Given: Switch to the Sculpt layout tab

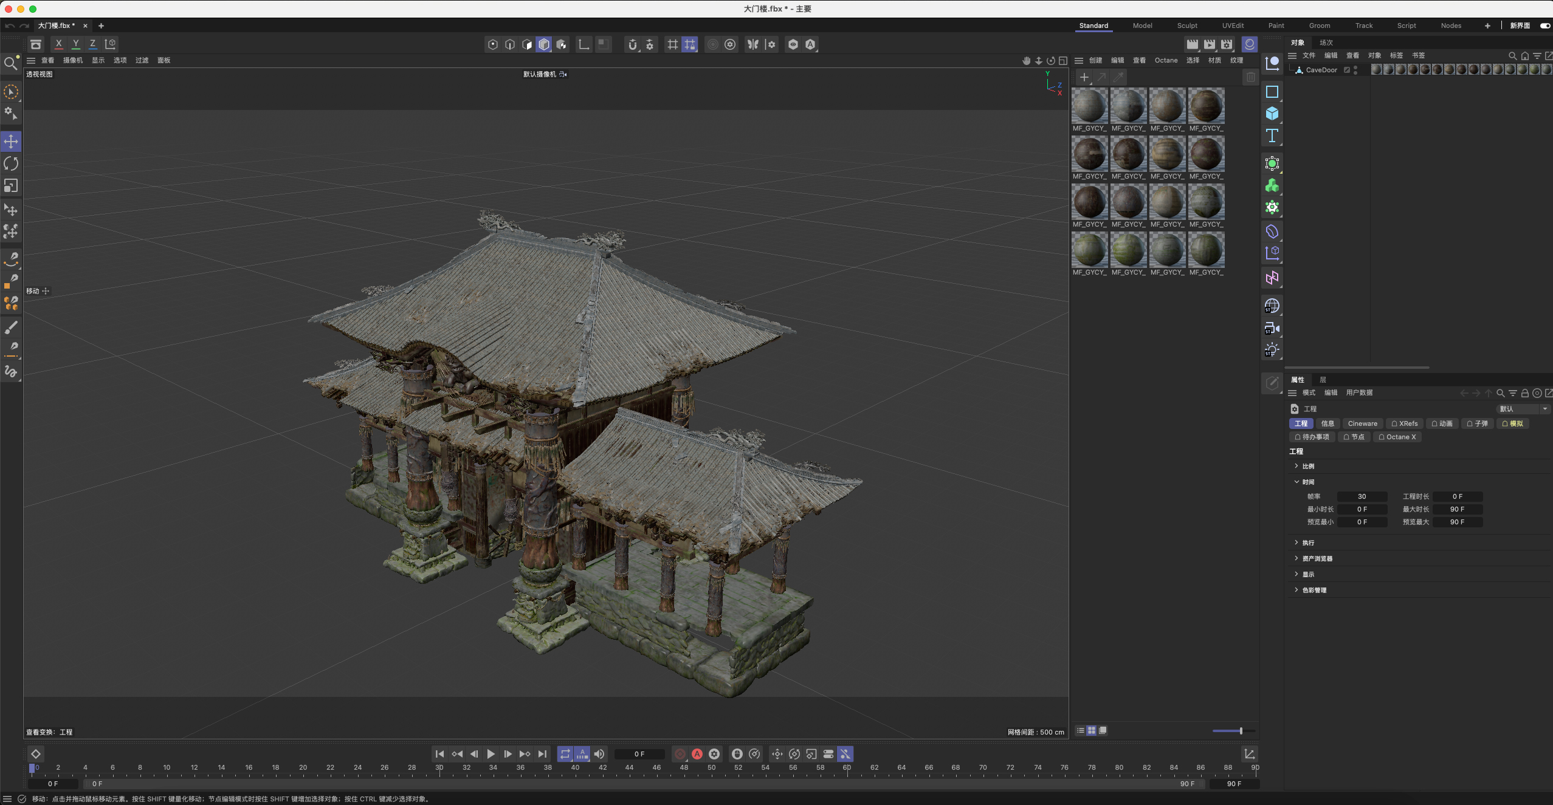Looking at the screenshot, I should (x=1187, y=26).
